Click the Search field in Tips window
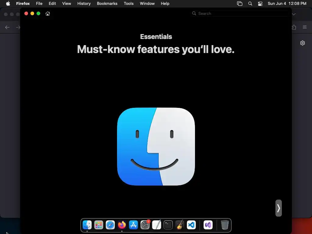 tap(240, 13)
